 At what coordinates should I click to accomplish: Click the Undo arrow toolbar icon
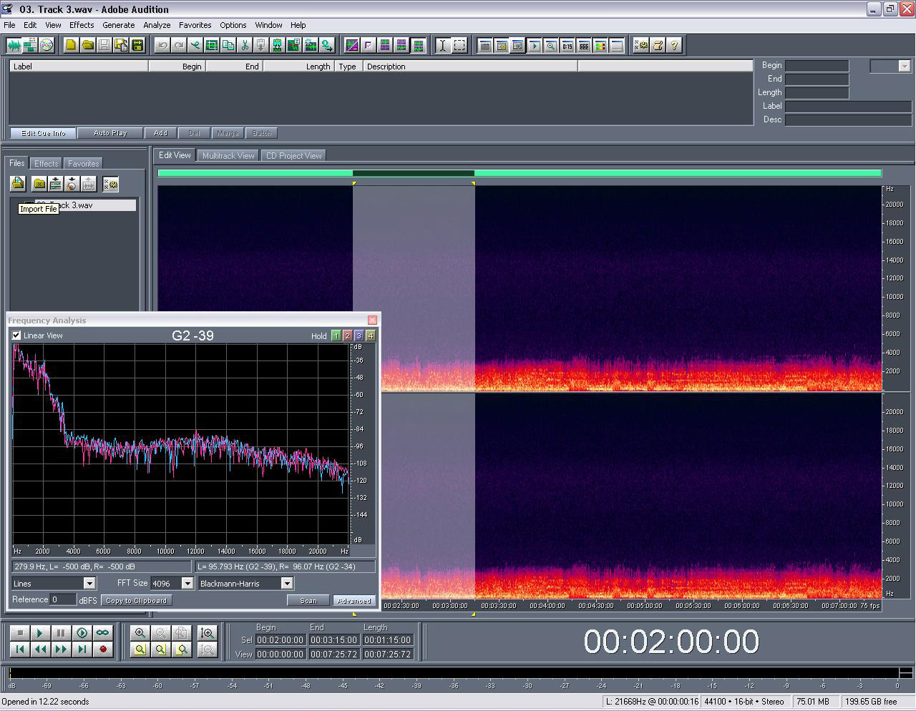(162, 45)
